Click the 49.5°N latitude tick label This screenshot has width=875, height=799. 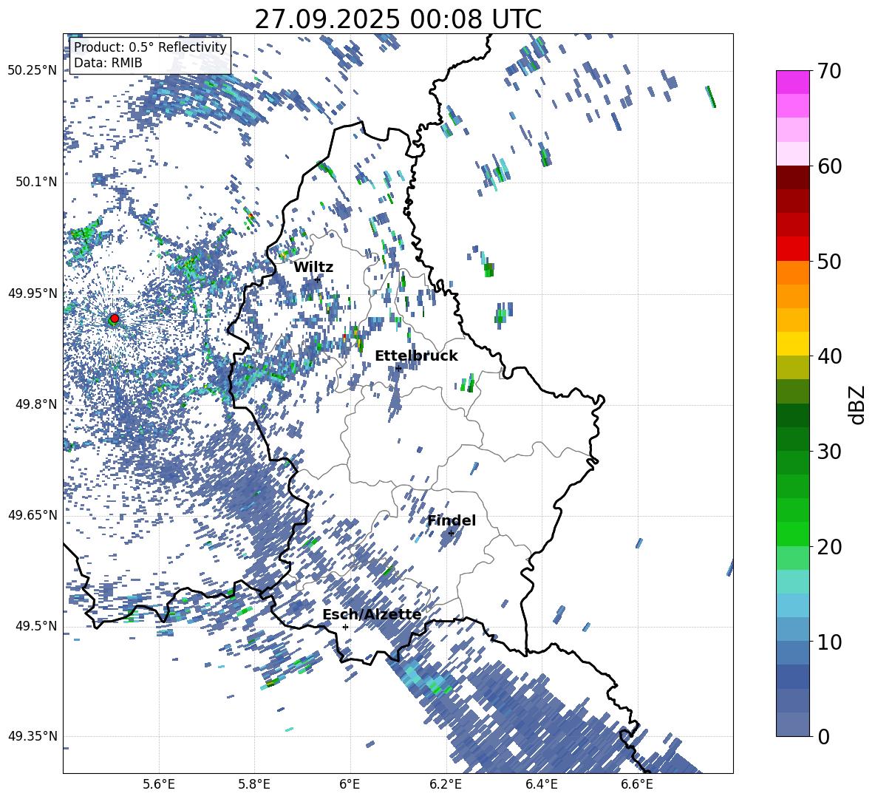click(35, 626)
